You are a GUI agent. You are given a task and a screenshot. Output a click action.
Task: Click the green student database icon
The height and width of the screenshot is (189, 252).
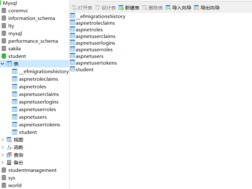pyautogui.click(x=4, y=56)
